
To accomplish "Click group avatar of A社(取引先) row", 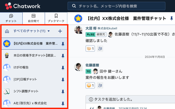I will 7,103.
